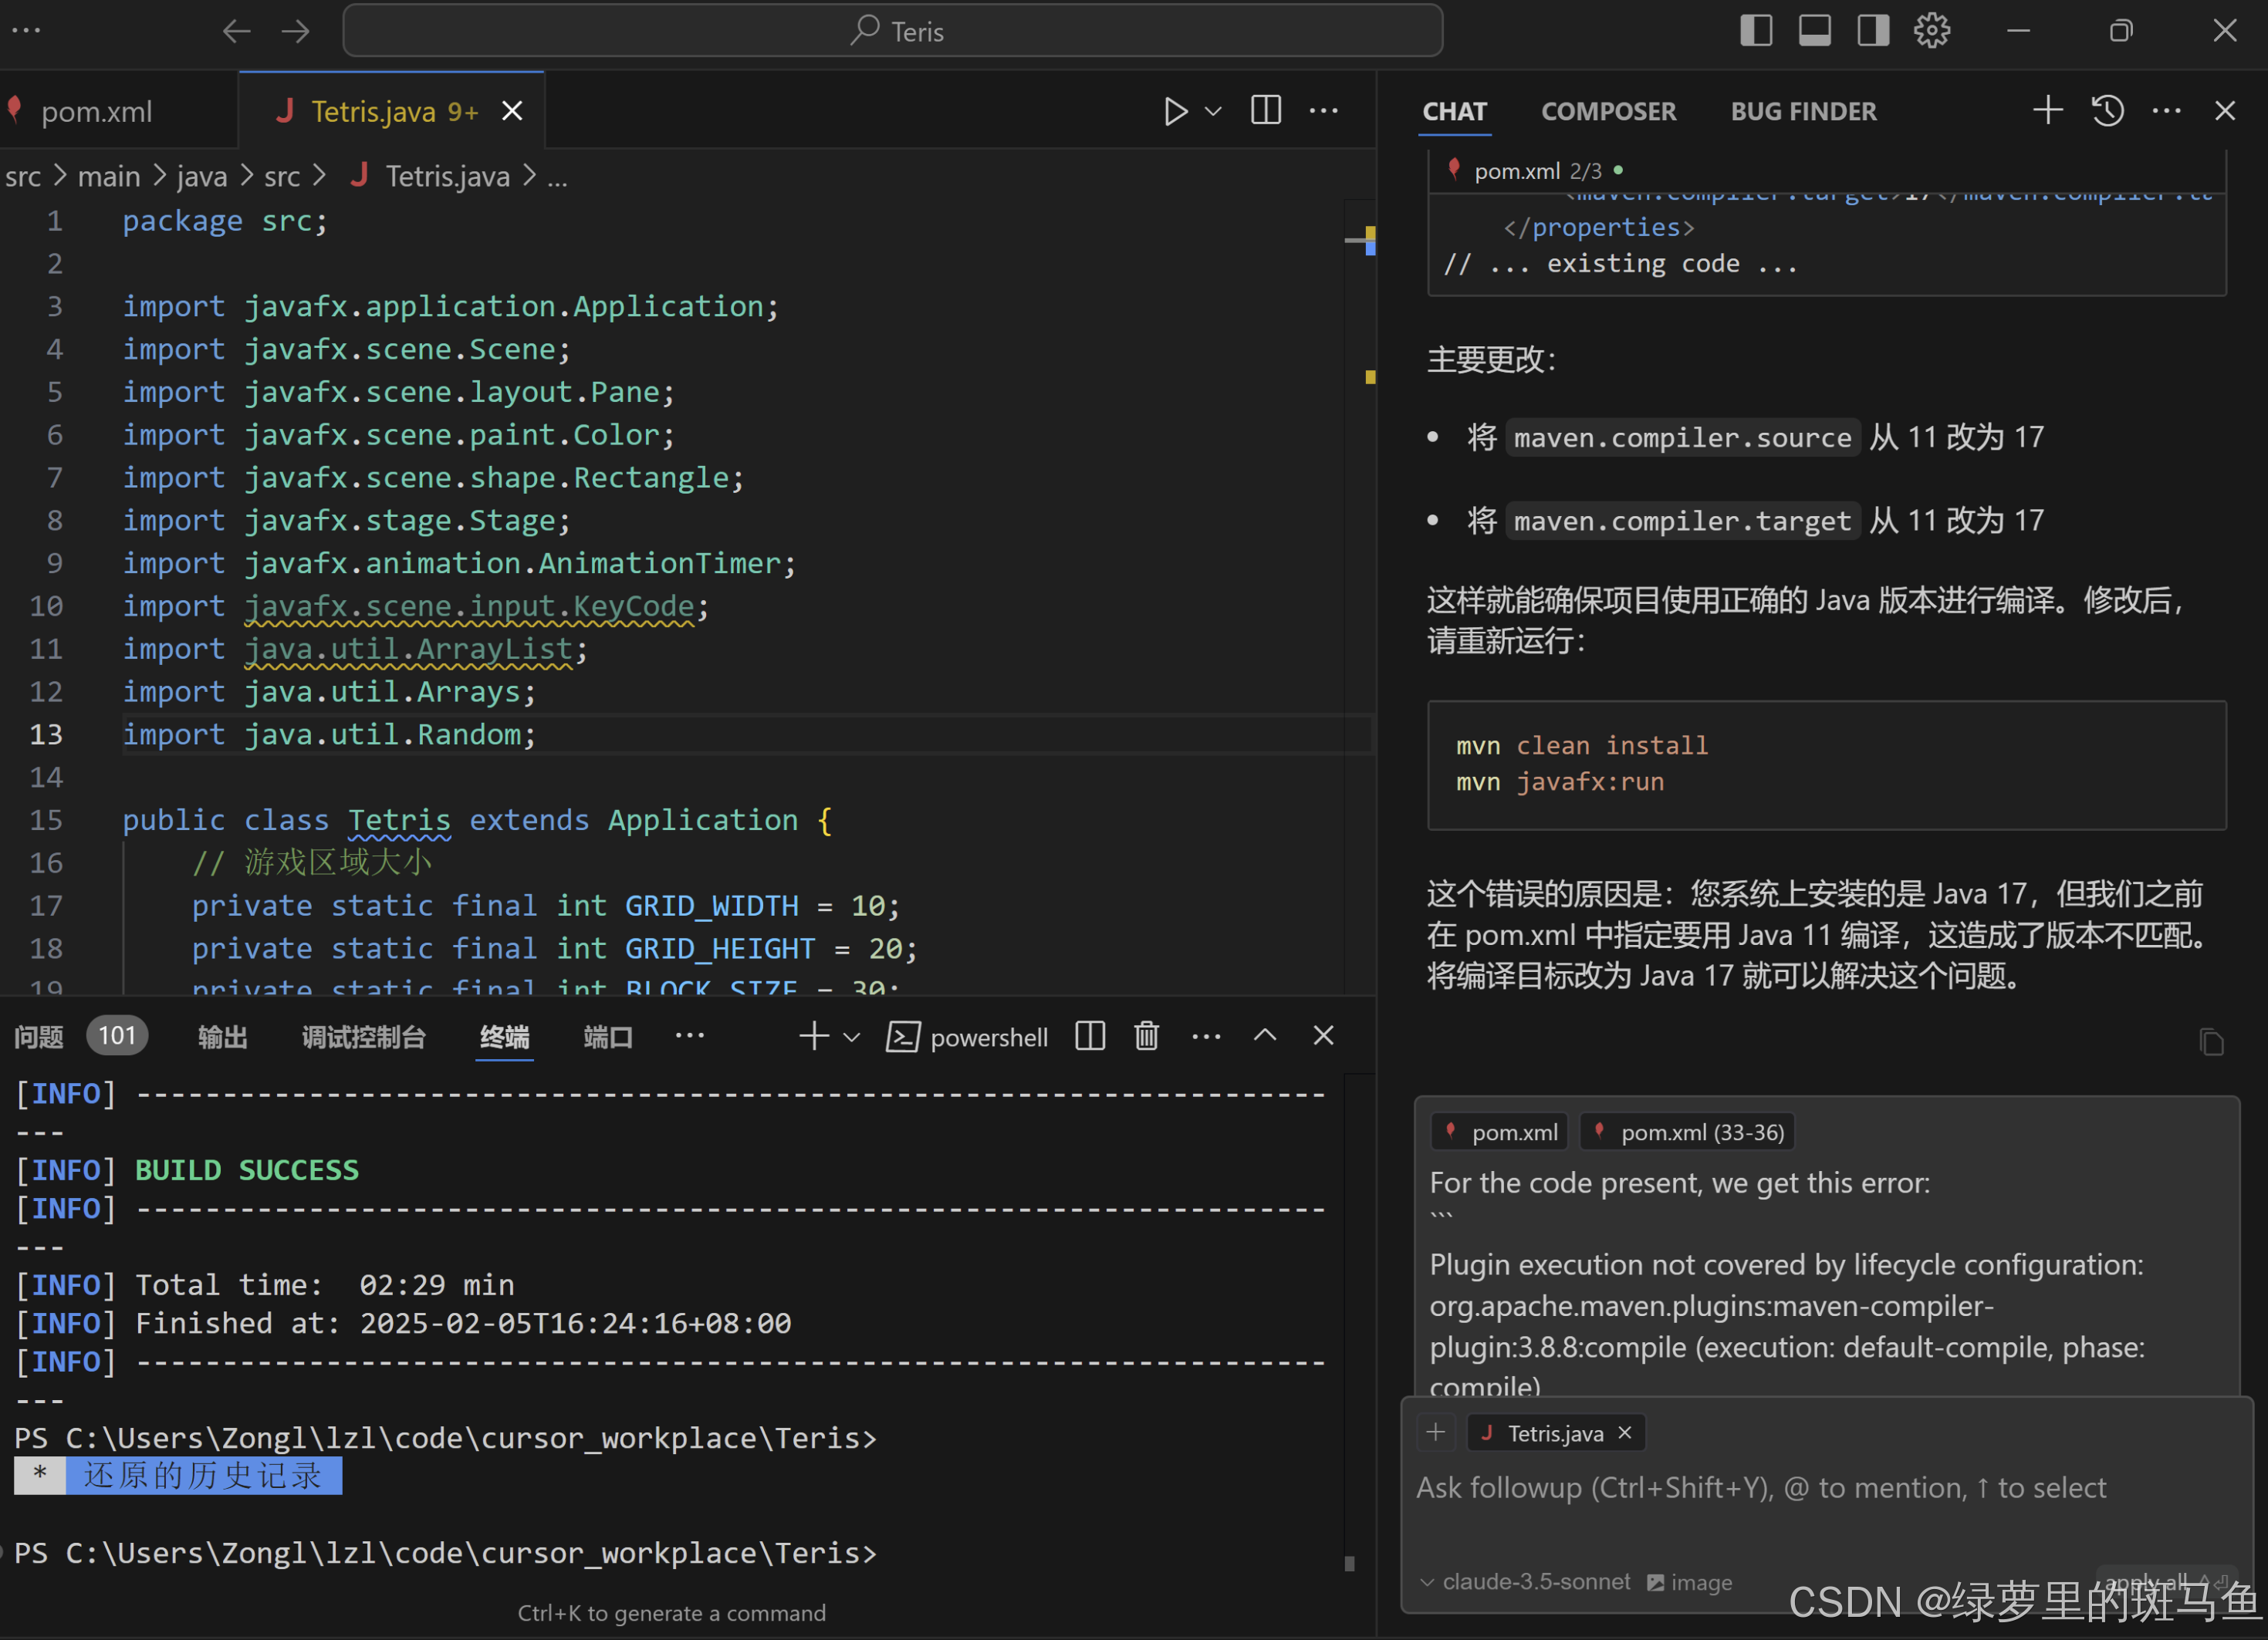Image resolution: width=2268 pixels, height=1640 pixels.
Task: Toggle AI pane layout icon
Action: pos(1873,31)
